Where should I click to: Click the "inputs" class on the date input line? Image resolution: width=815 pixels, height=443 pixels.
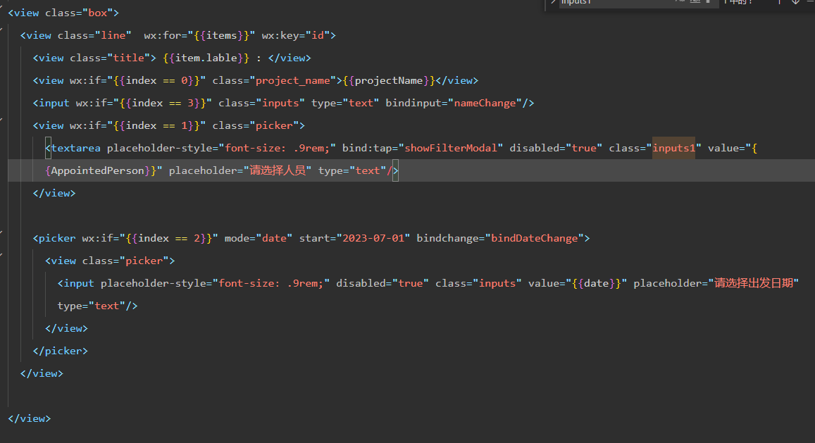497,283
